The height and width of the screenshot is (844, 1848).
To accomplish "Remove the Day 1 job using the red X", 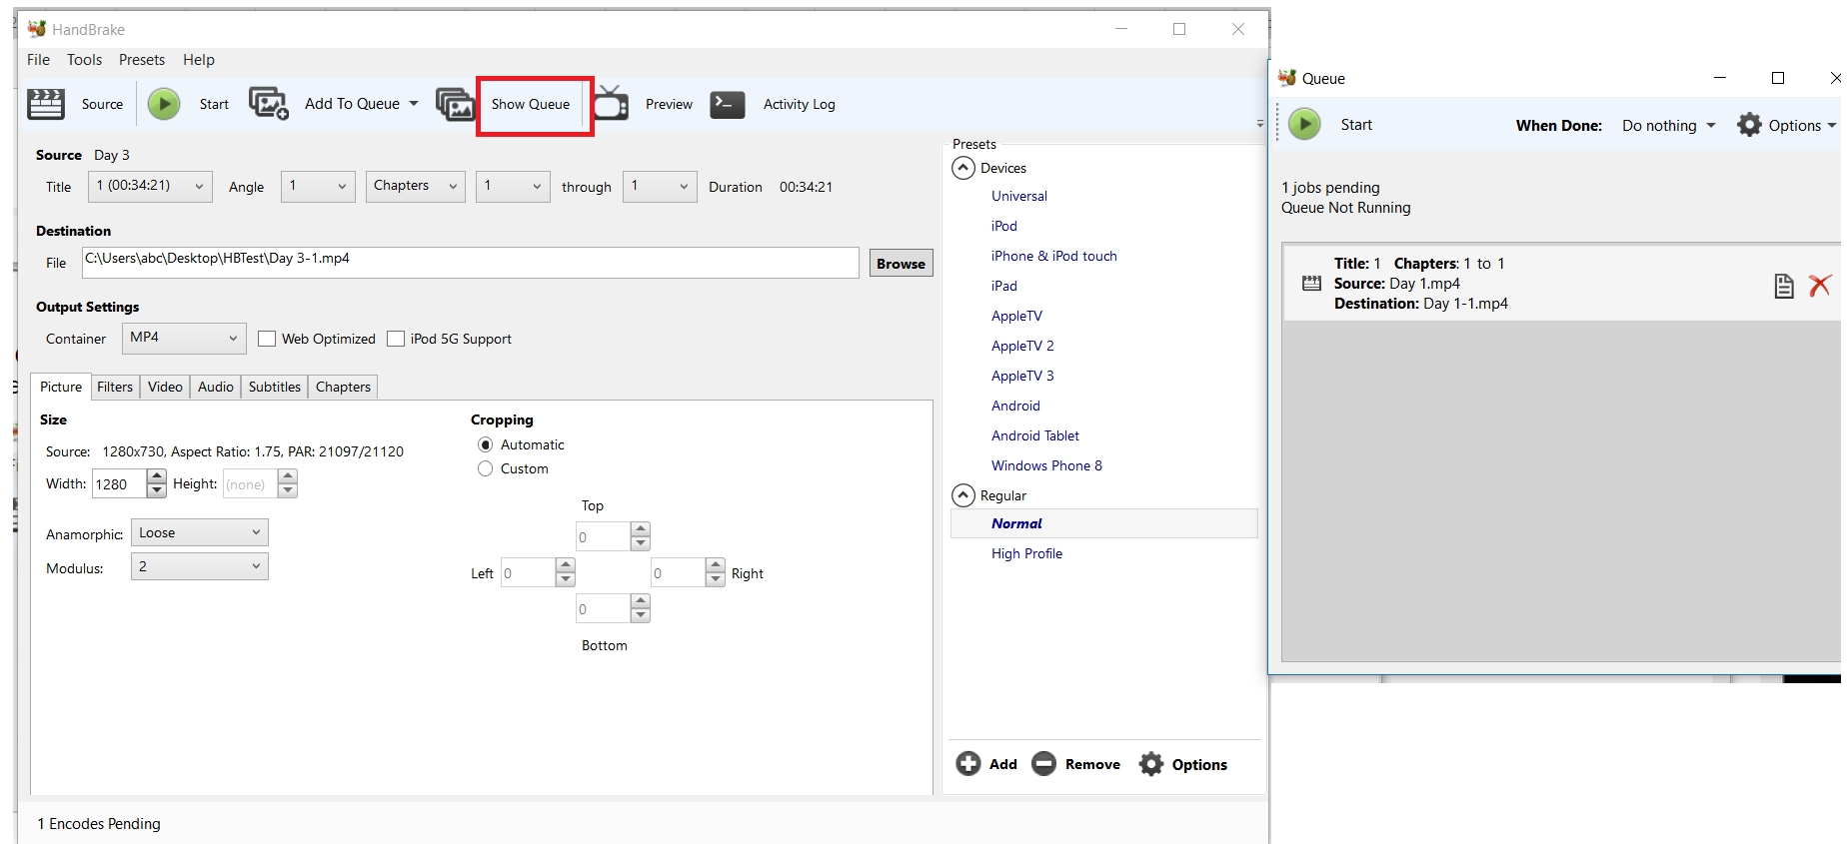I will 1819,286.
